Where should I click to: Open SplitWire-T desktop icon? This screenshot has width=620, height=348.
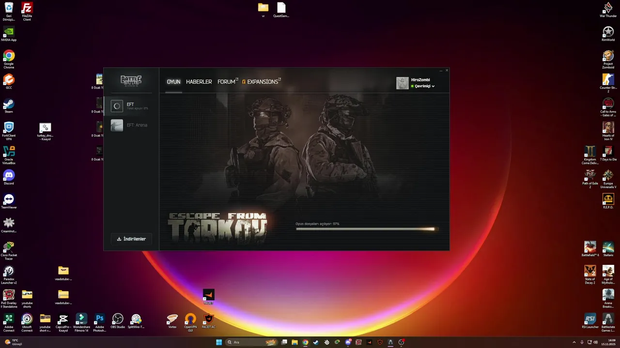click(x=136, y=321)
